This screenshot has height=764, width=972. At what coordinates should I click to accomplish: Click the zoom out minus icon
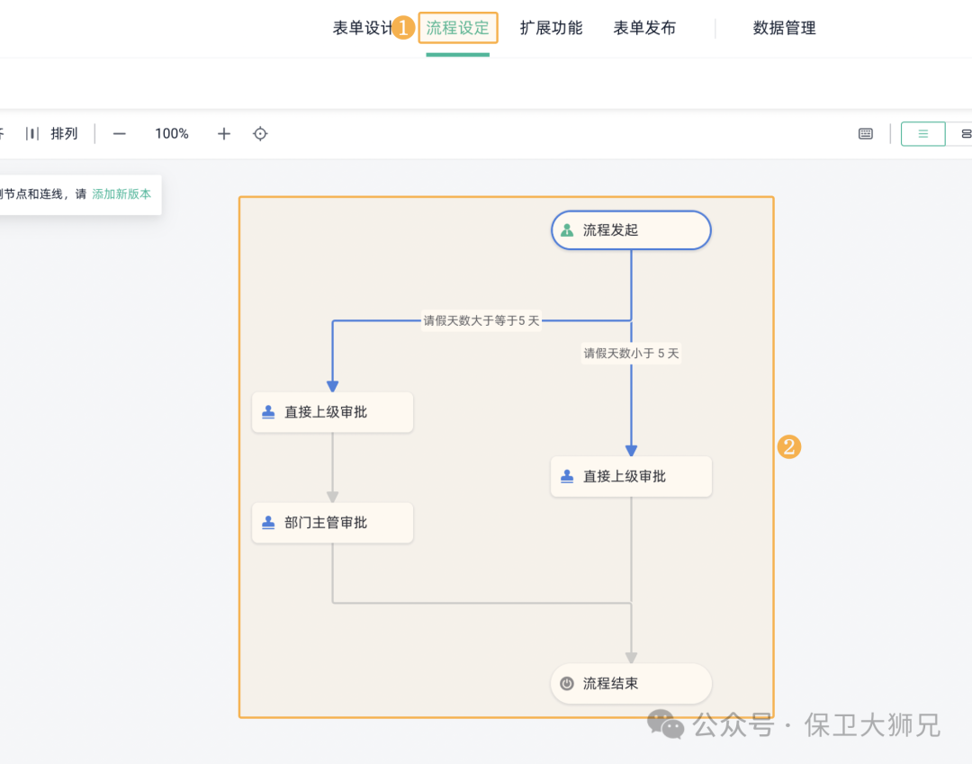pos(120,134)
